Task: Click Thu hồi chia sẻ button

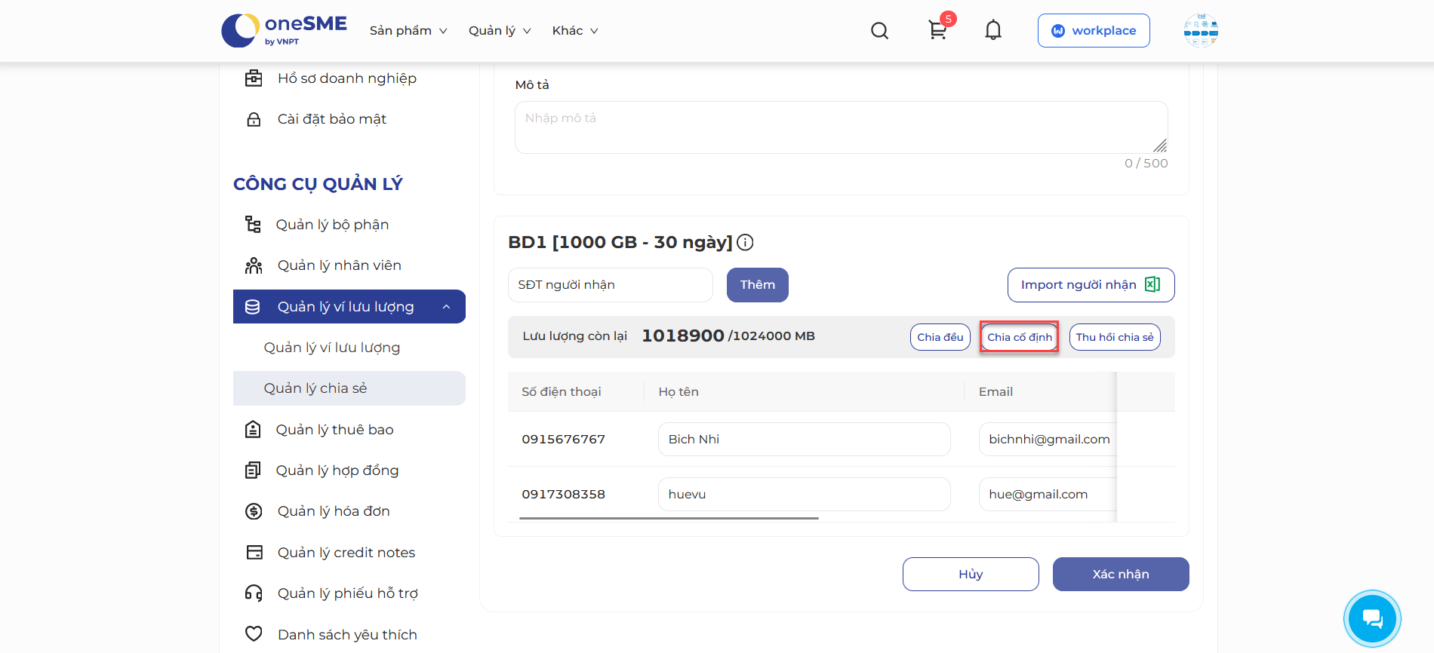Action: pos(1115,337)
